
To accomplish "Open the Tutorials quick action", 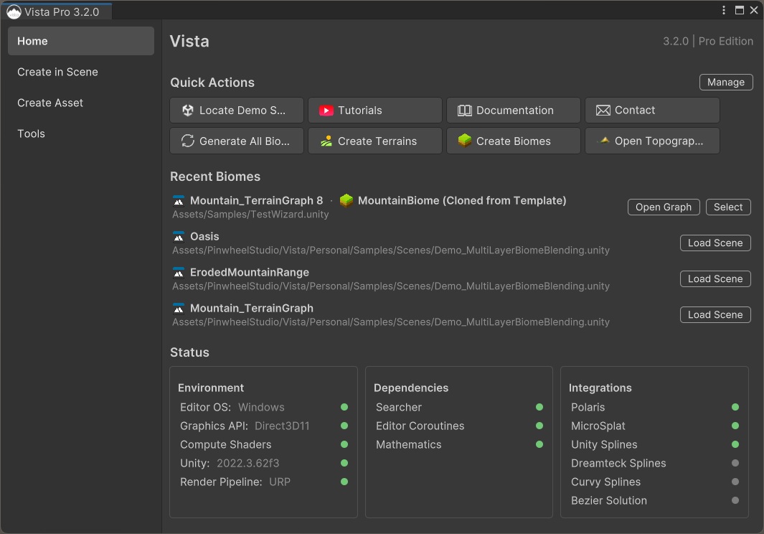I will pos(375,111).
